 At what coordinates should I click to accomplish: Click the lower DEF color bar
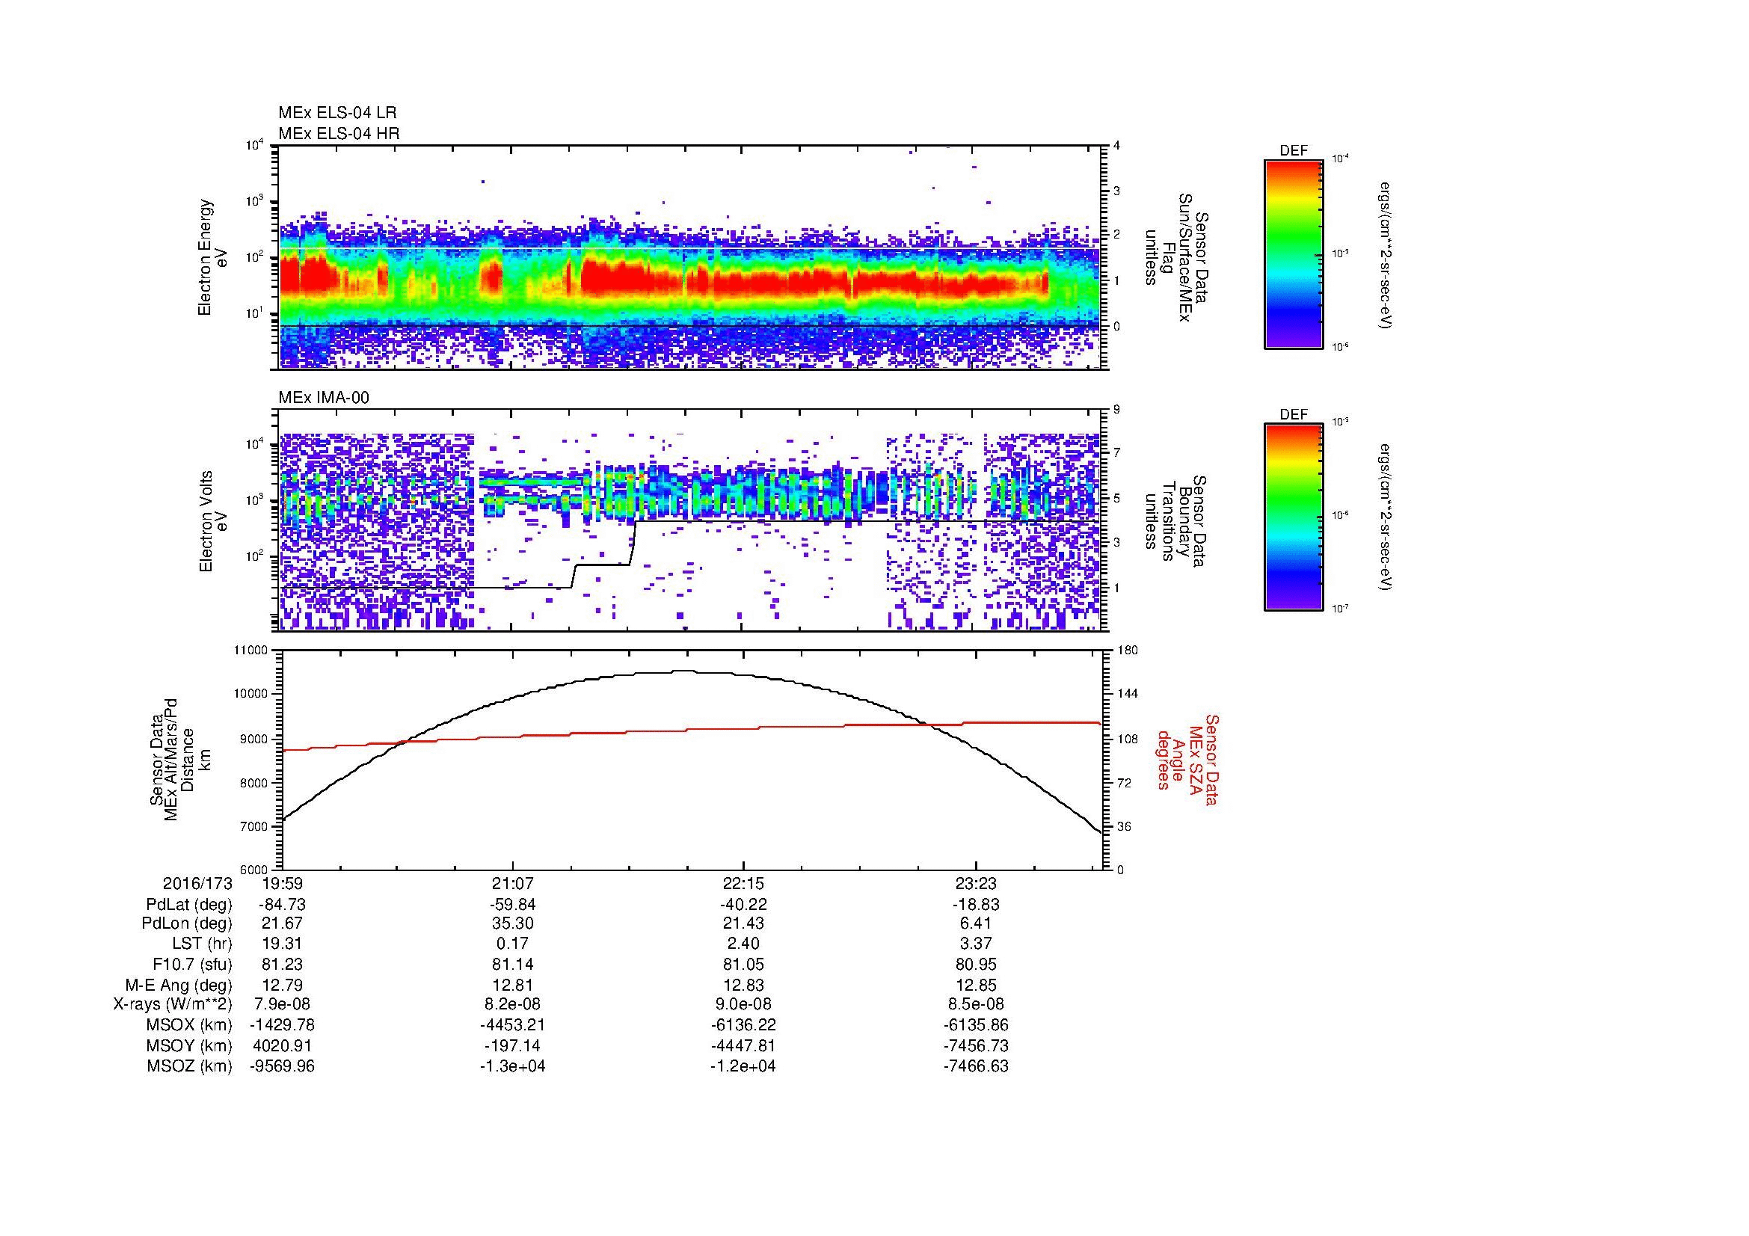click(1294, 518)
